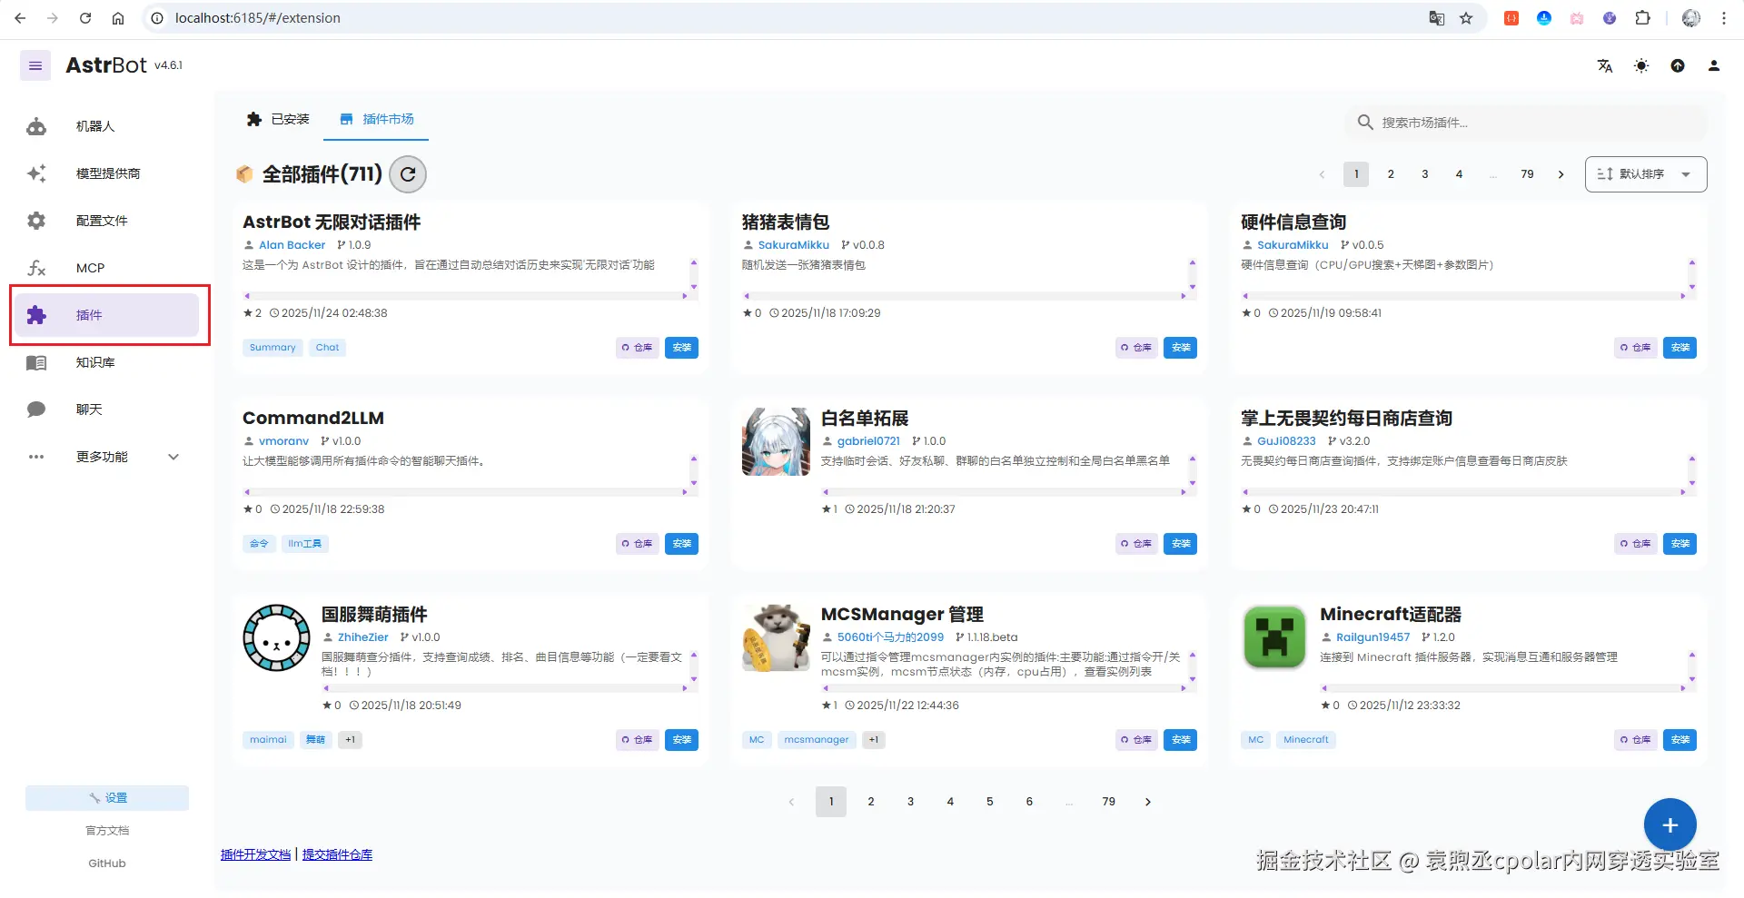The width and height of the screenshot is (1744, 898).
Task: Click the Summary tag
Action: (x=272, y=348)
